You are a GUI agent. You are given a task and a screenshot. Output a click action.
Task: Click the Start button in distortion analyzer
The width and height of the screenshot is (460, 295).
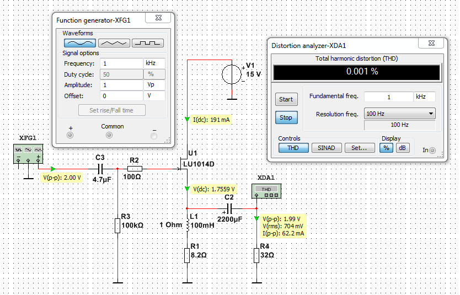286,99
